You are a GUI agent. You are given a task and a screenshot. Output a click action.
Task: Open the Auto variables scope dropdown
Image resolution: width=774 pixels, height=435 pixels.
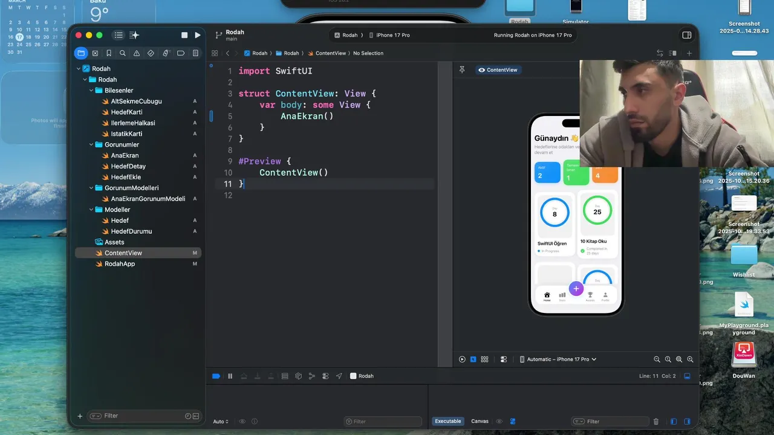(221, 422)
